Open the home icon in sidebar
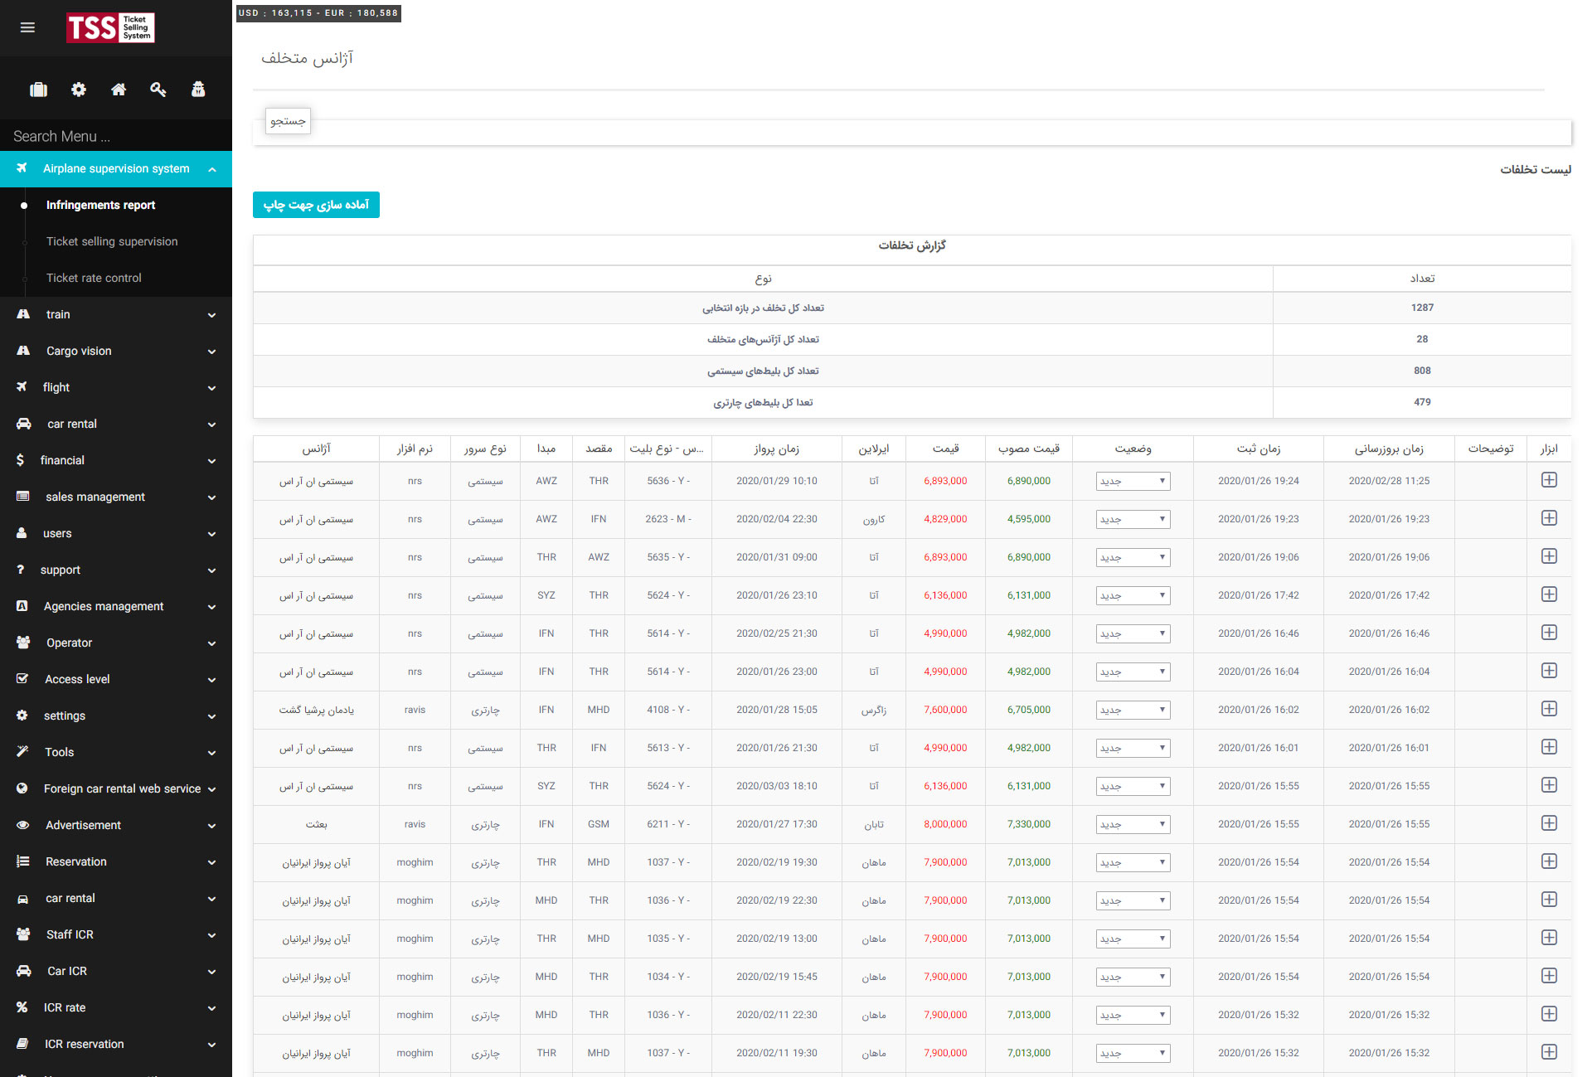The width and height of the screenshot is (1592, 1077). click(119, 90)
